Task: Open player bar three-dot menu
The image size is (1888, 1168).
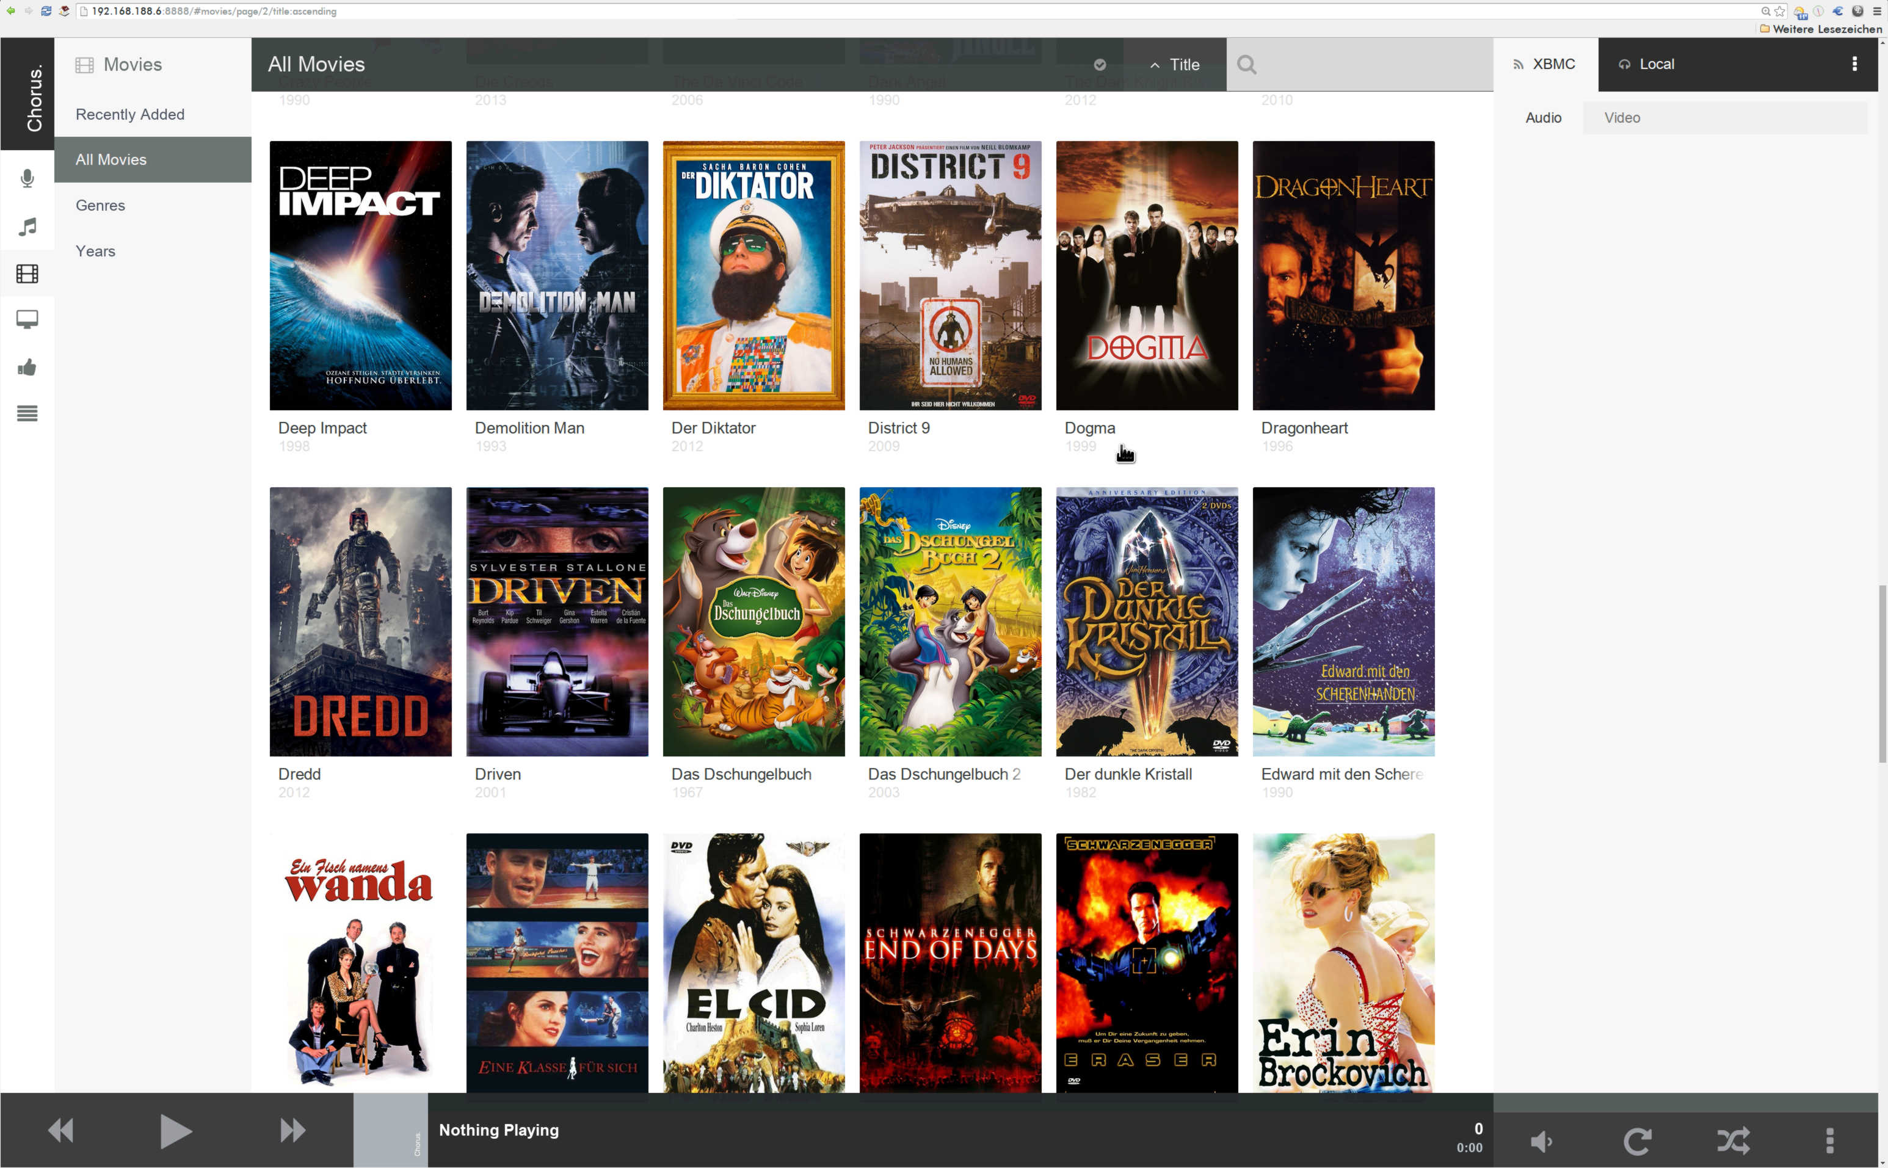Action: (1829, 1140)
